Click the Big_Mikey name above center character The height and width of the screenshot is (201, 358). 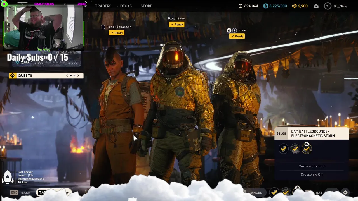click(176, 18)
